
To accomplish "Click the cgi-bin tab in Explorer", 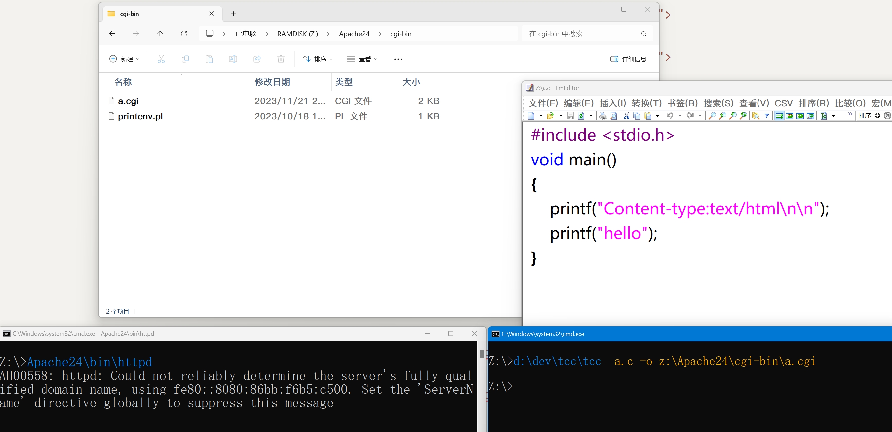I will tap(163, 14).
